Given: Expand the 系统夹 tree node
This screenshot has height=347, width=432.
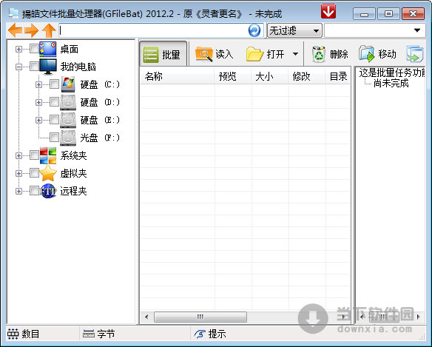Looking at the screenshot, I should pyautogui.click(x=18, y=155).
